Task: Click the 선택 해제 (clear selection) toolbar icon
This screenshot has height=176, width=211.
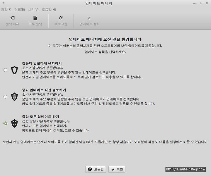Action: coord(12,18)
